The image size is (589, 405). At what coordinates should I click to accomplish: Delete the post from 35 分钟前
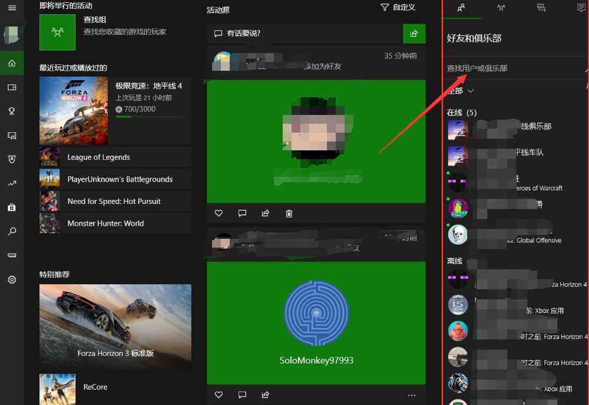coord(289,213)
